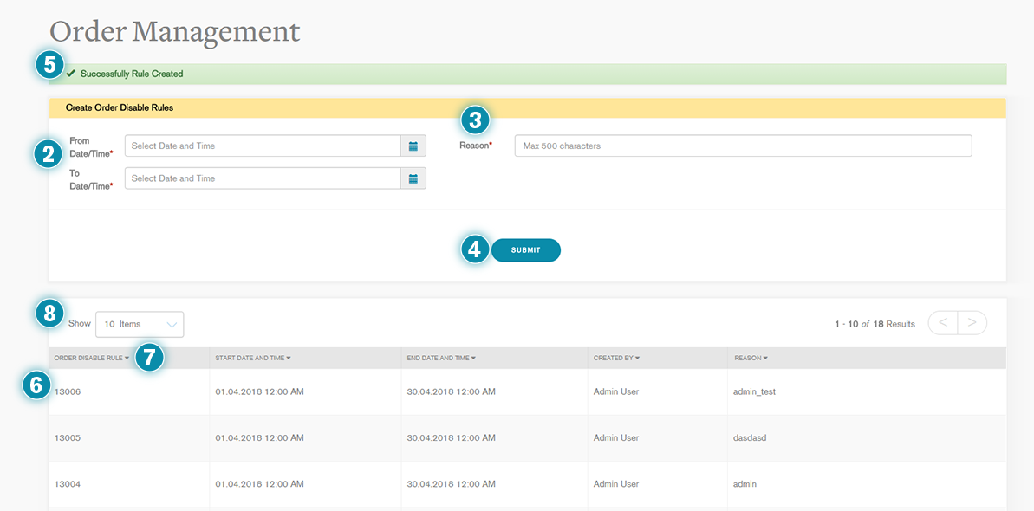The width and height of the screenshot is (1034, 511).
Task: Sort by Reason column header
Action: click(751, 358)
